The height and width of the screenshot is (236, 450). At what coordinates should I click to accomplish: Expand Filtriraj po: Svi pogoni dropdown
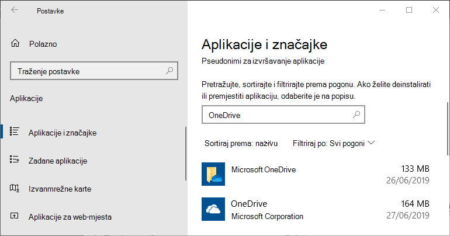[334, 143]
